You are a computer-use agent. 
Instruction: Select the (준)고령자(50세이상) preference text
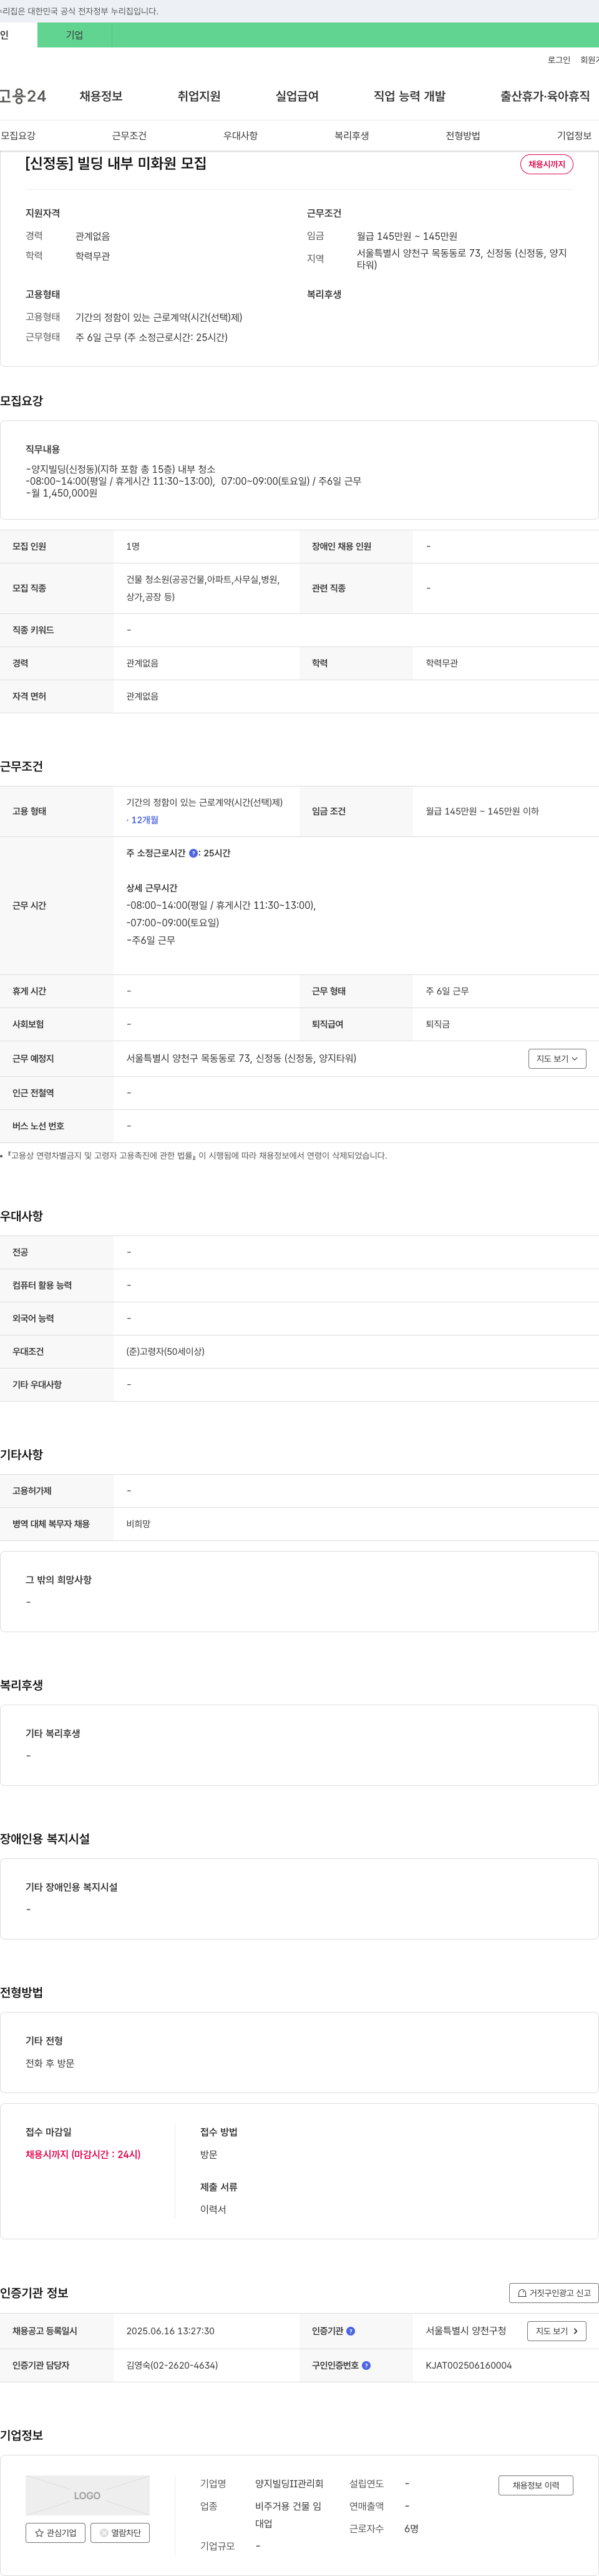pyautogui.click(x=165, y=1351)
